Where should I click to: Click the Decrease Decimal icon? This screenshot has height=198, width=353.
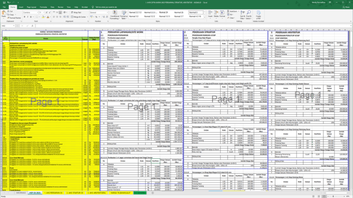[x=107, y=17]
